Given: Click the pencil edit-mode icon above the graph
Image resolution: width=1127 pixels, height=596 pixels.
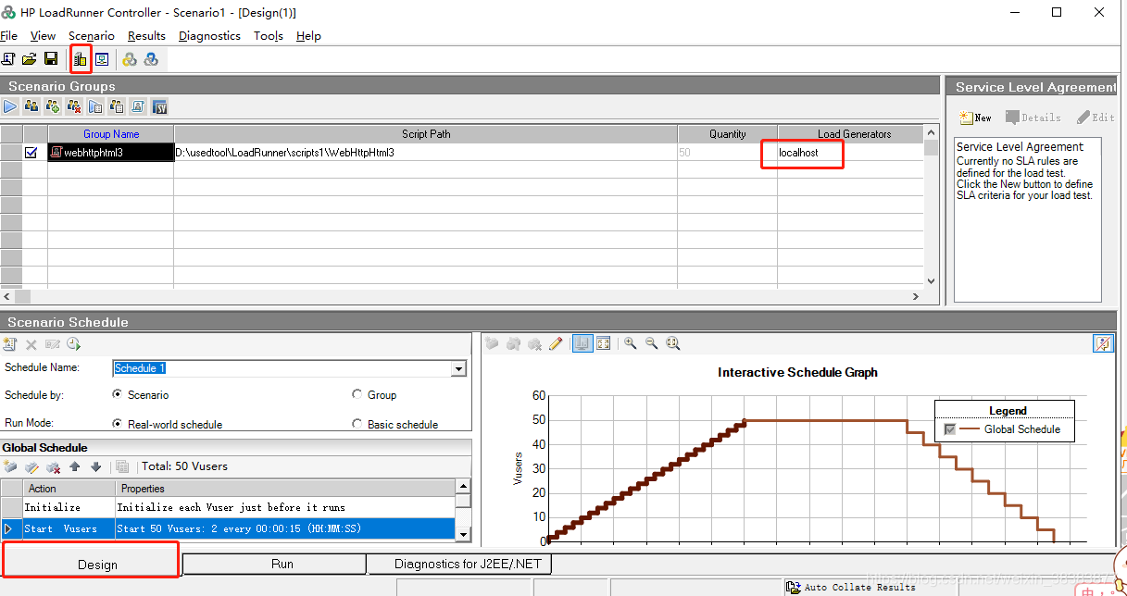Looking at the screenshot, I should [556, 343].
